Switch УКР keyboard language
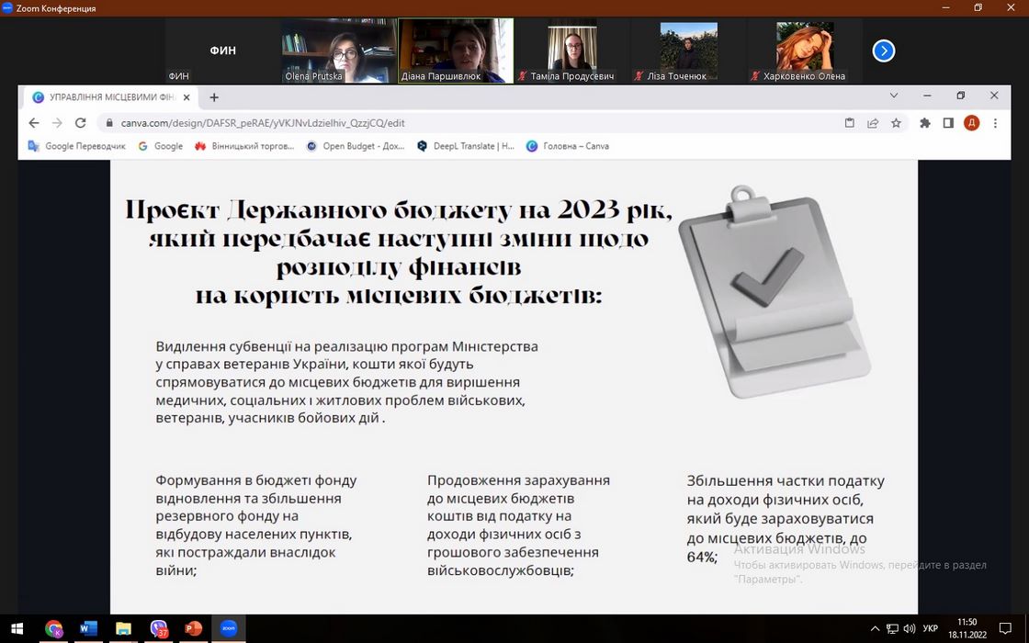Screen dimensions: 1029x643 (930, 629)
